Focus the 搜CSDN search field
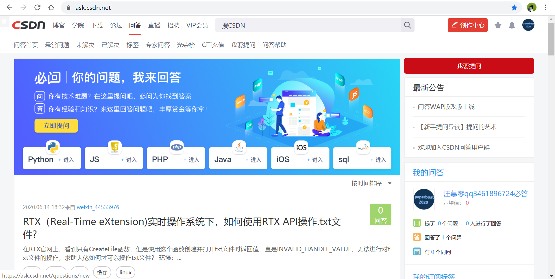Screen dimensions: 555x279 (308, 25)
